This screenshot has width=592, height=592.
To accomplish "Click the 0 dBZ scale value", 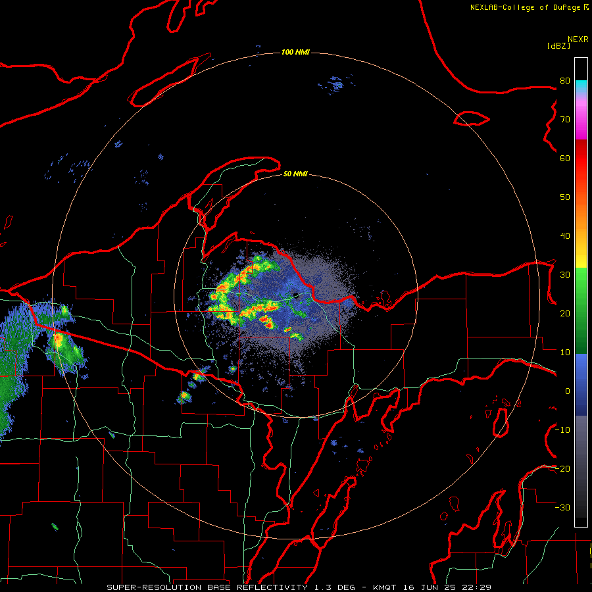I will tap(568, 391).
